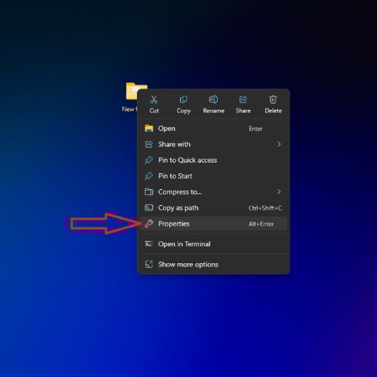This screenshot has height=377, width=377.
Task: Choose Copy as path
Action: pos(213,208)
